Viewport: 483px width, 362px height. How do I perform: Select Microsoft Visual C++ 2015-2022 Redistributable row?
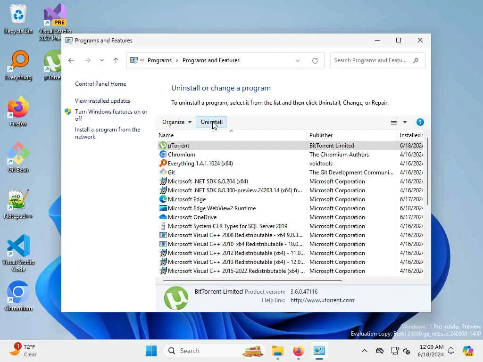coord(291,270)
